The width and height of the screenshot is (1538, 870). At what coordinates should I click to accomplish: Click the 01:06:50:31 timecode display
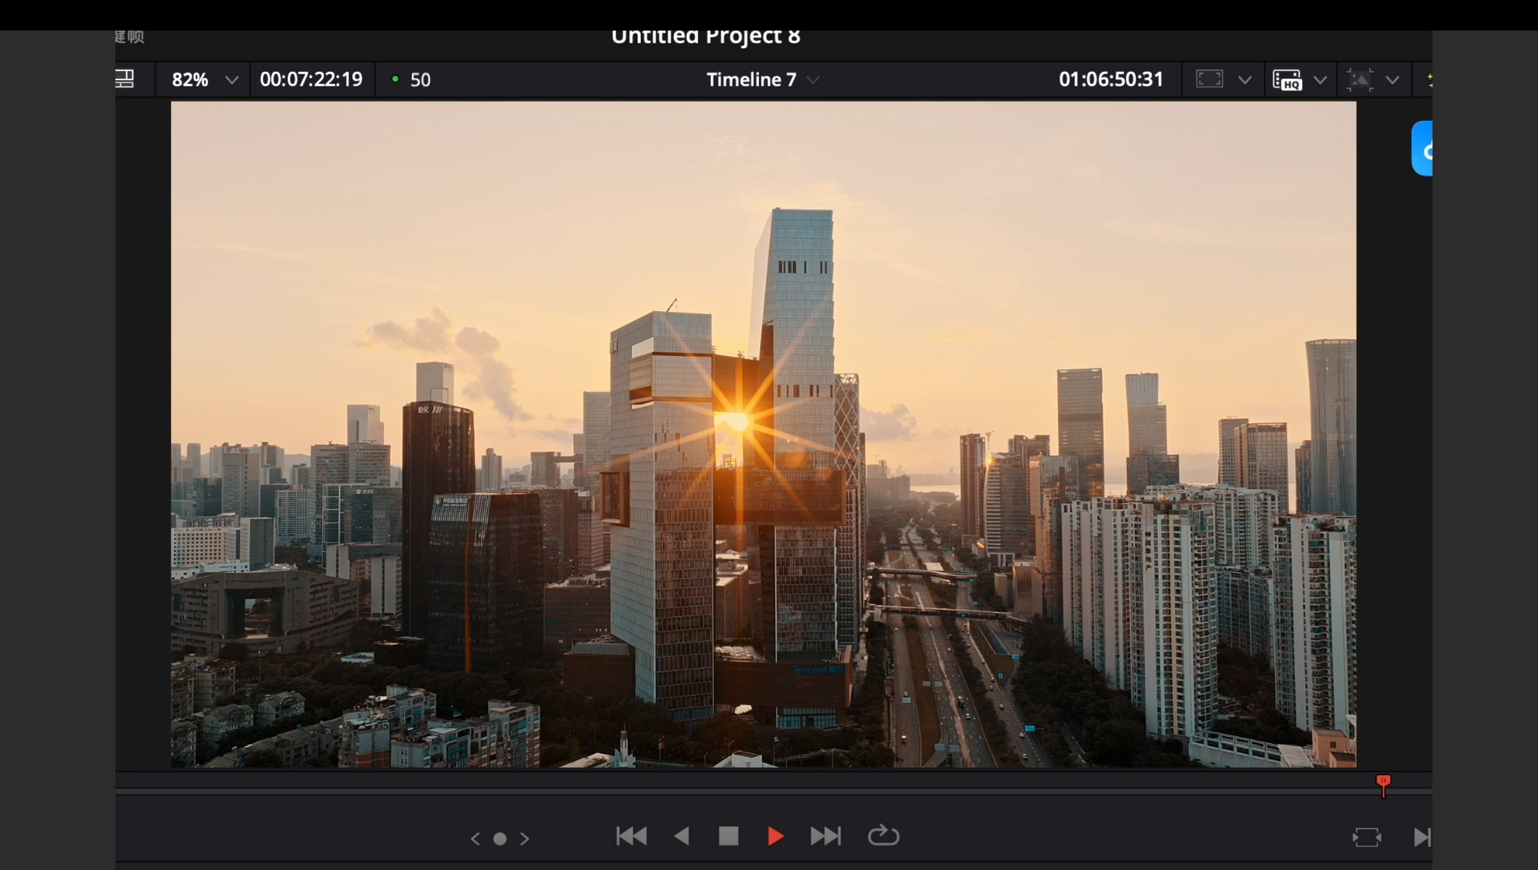click(x=1111, y=79)
